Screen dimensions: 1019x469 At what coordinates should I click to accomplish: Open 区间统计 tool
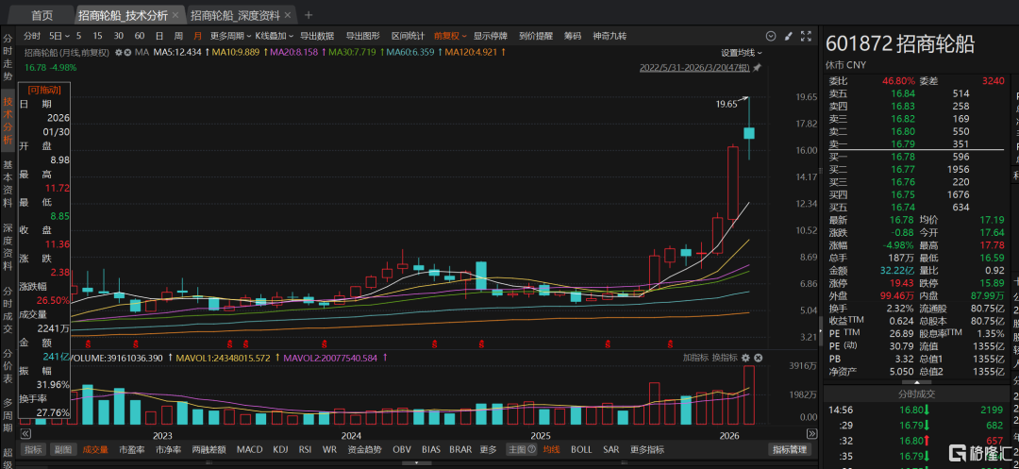pyautogui.click(x=409, y=36)
